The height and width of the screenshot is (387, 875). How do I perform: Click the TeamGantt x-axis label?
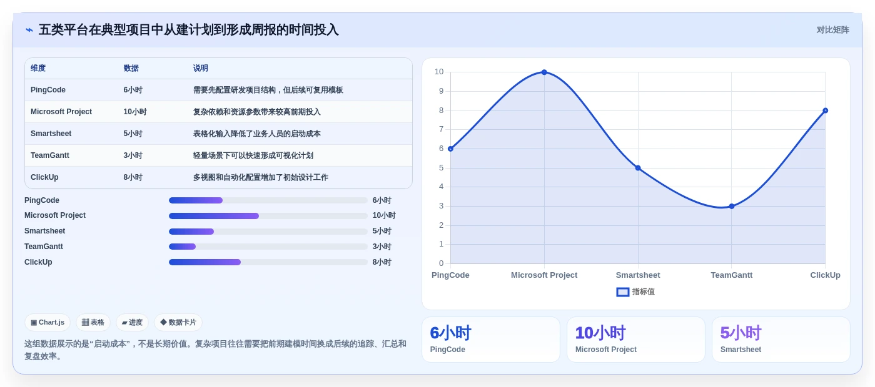coord(732,275)
